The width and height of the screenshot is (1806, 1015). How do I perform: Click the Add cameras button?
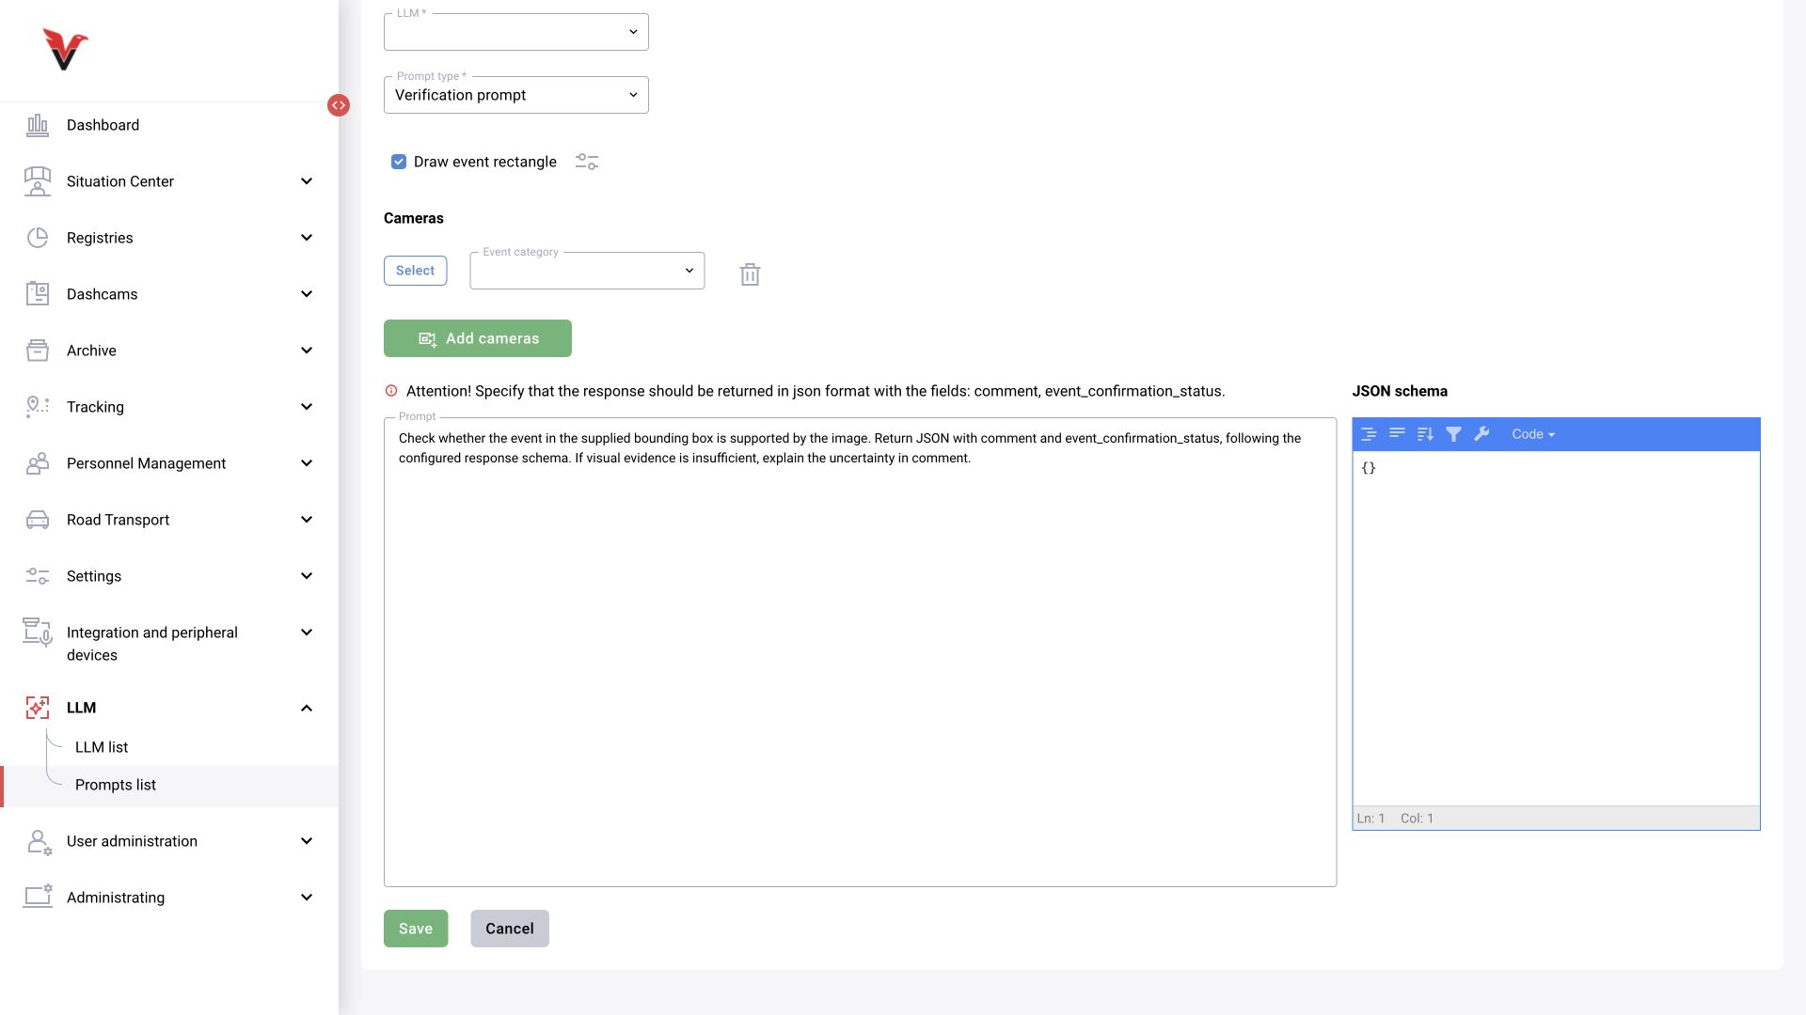coord(478,338)
